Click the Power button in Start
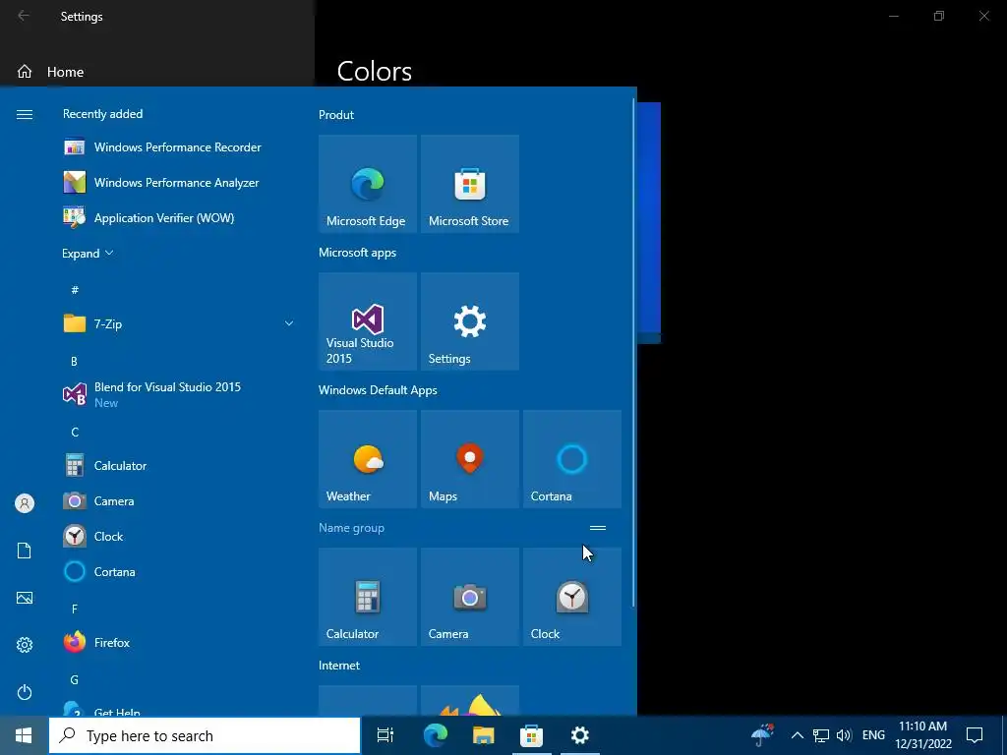The width and height of the screenshot is (1007, 755). pos(25,692)
